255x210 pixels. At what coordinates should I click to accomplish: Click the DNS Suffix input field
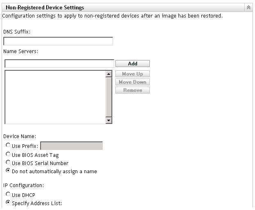58,41
